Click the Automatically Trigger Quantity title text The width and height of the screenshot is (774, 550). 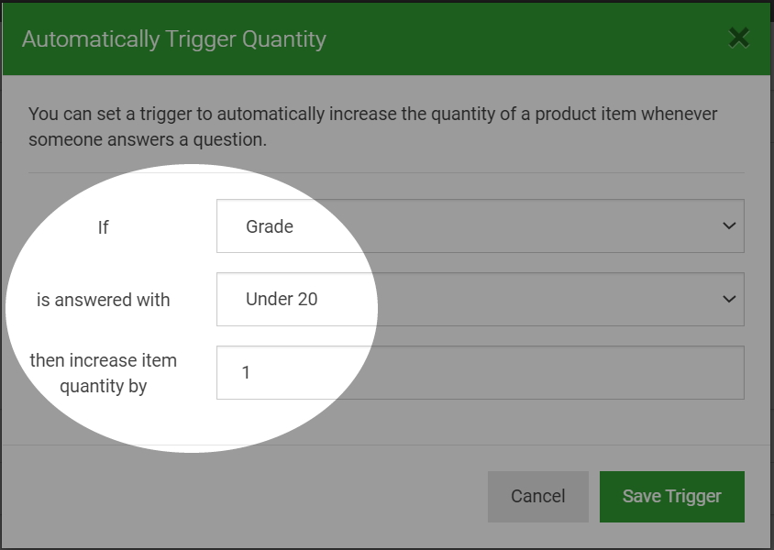tap(174, 39)
